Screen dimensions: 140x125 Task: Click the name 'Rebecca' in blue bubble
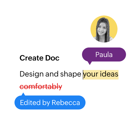tap(66, 102)
